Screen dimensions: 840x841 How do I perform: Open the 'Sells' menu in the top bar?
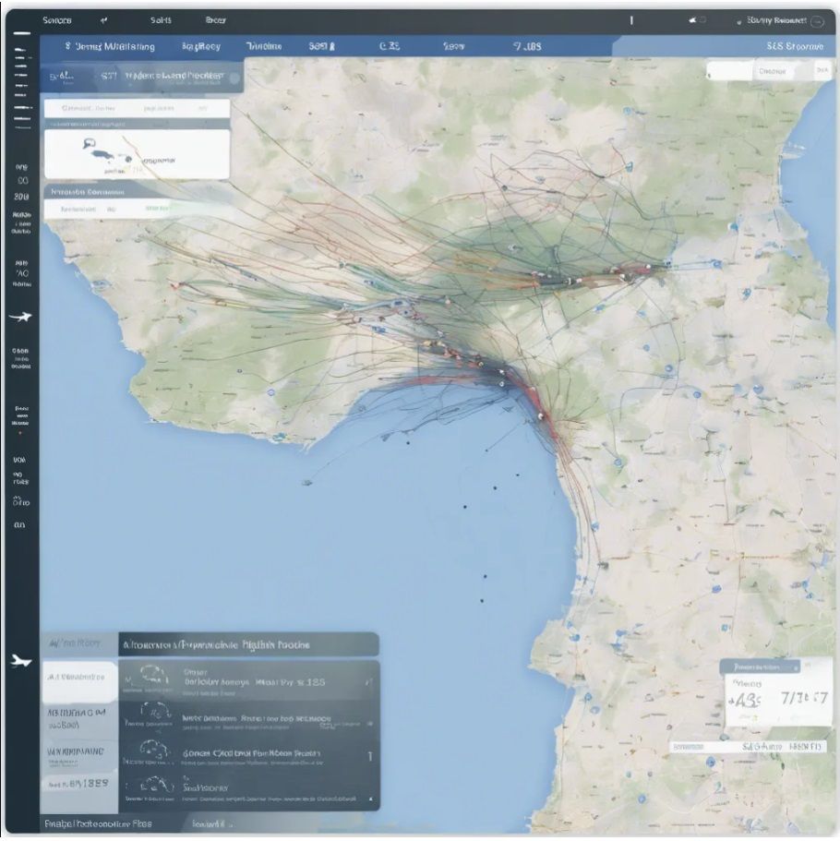coord(161,19)
